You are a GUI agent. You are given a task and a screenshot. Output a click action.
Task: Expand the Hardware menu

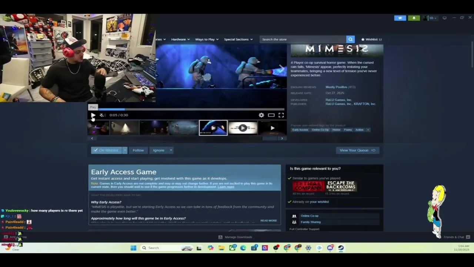pos(180,39)
